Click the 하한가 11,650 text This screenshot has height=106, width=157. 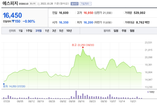(x=103, y=22)
